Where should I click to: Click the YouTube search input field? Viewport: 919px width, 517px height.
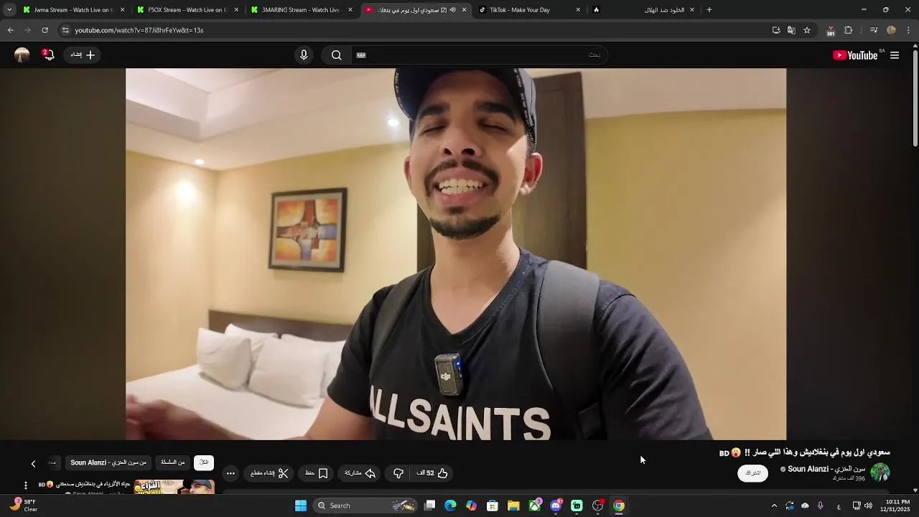pos(478,55)
